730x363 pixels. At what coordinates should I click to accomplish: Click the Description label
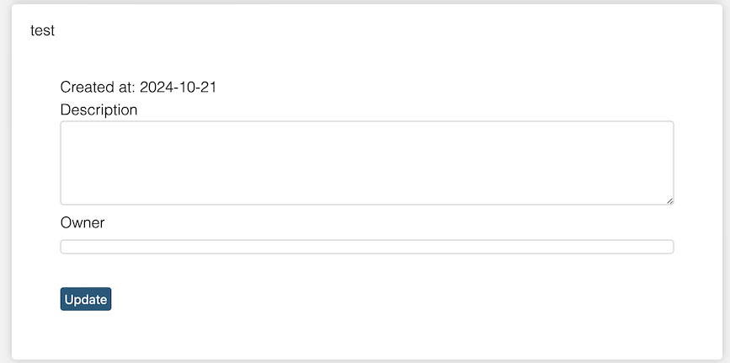(x=99, y=110)
